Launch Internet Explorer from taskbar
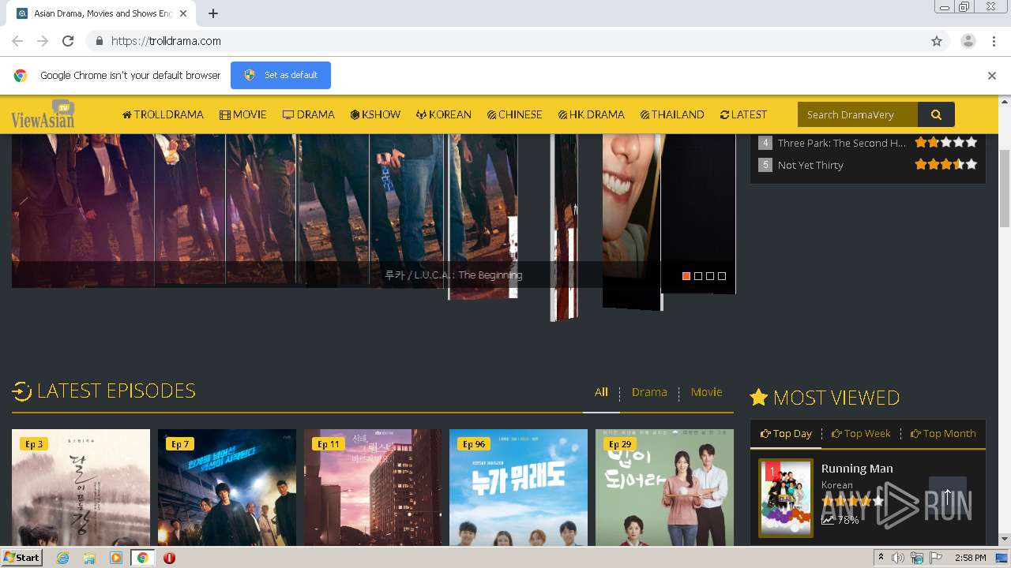This screenshot has height=568, width=1011. pos(62,558)
